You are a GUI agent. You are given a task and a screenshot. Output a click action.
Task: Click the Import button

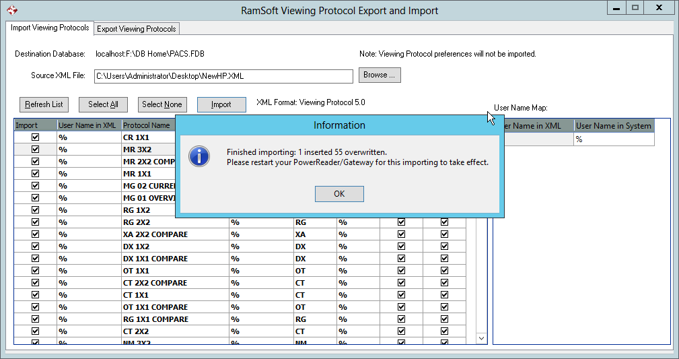221,104
